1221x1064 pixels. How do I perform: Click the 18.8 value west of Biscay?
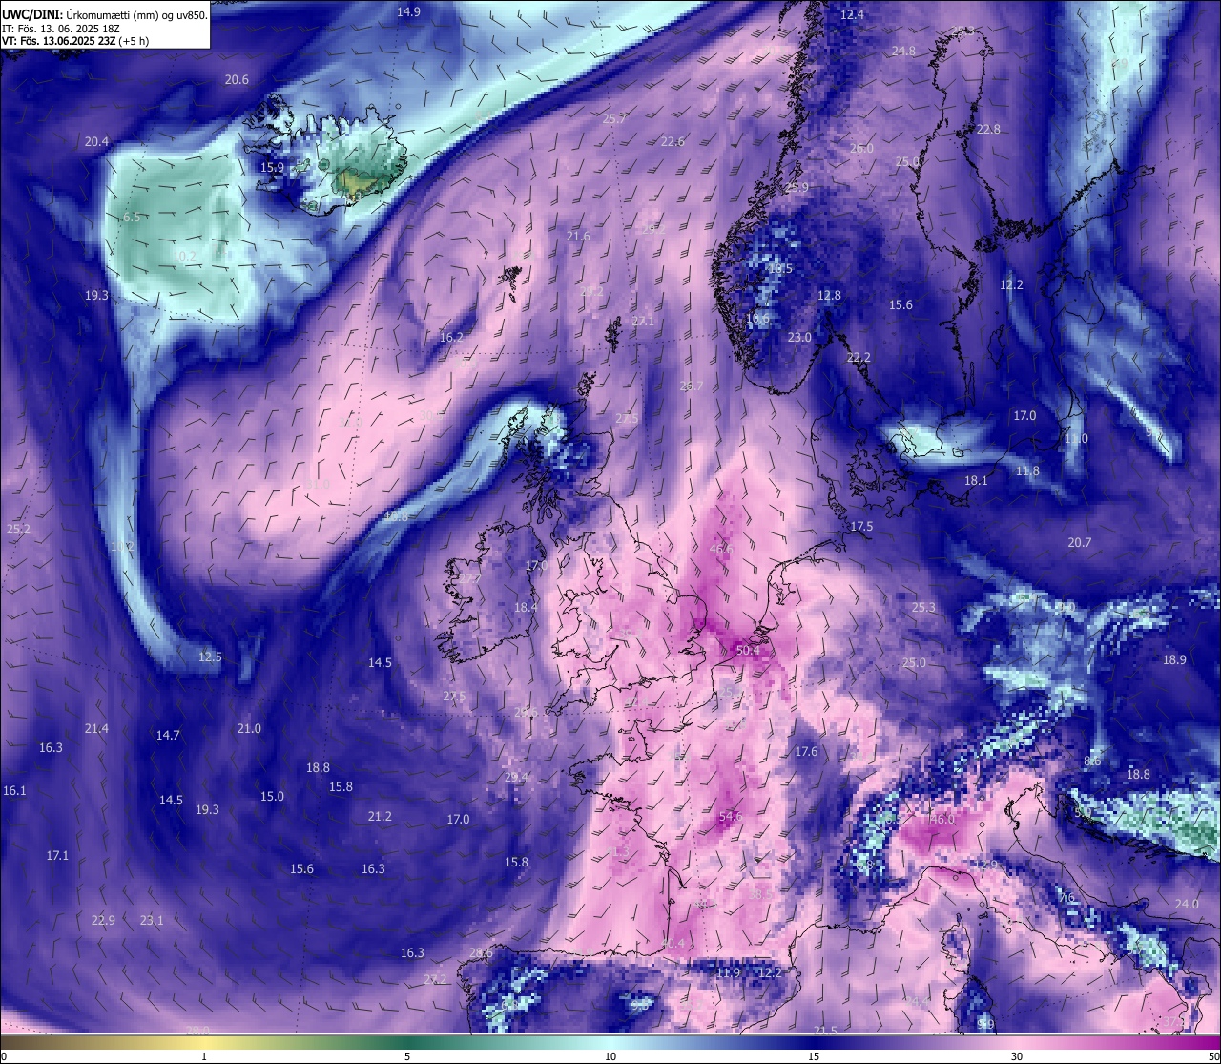(318, 767)
